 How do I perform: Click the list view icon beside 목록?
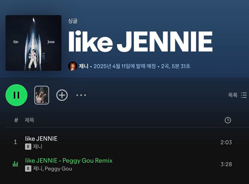(244, 95)
